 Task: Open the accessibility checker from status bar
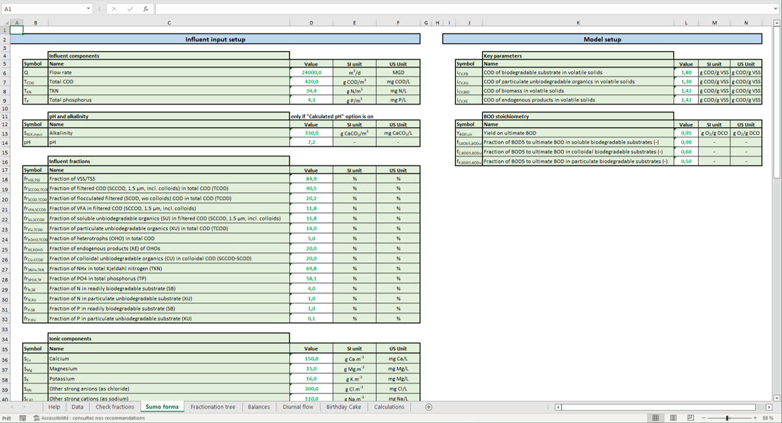[x=89, y=418]
